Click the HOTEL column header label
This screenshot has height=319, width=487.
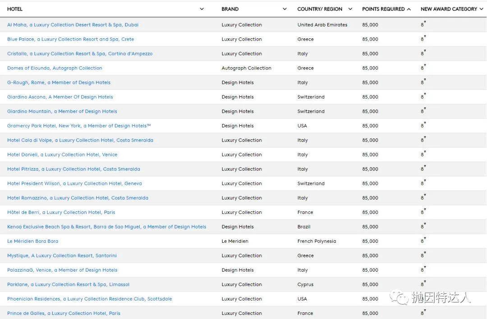(x=14, y=9)
